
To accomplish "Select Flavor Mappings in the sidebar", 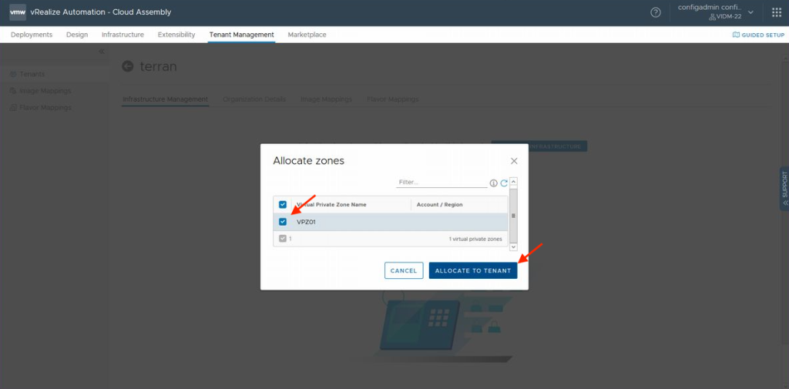I will click(x=45, y=108).
